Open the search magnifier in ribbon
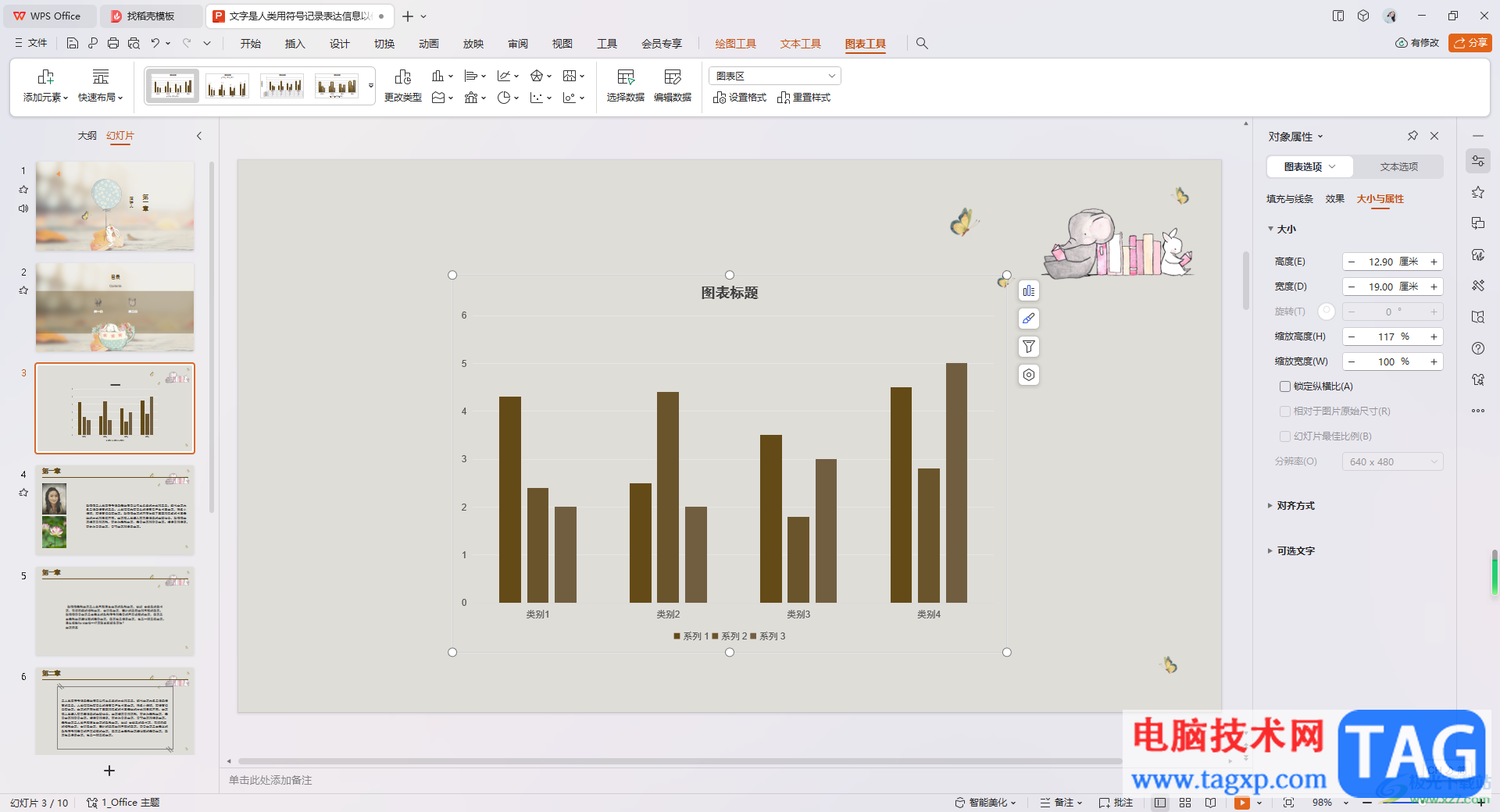This screenshot has height=812, width=1500. [922, 44]
